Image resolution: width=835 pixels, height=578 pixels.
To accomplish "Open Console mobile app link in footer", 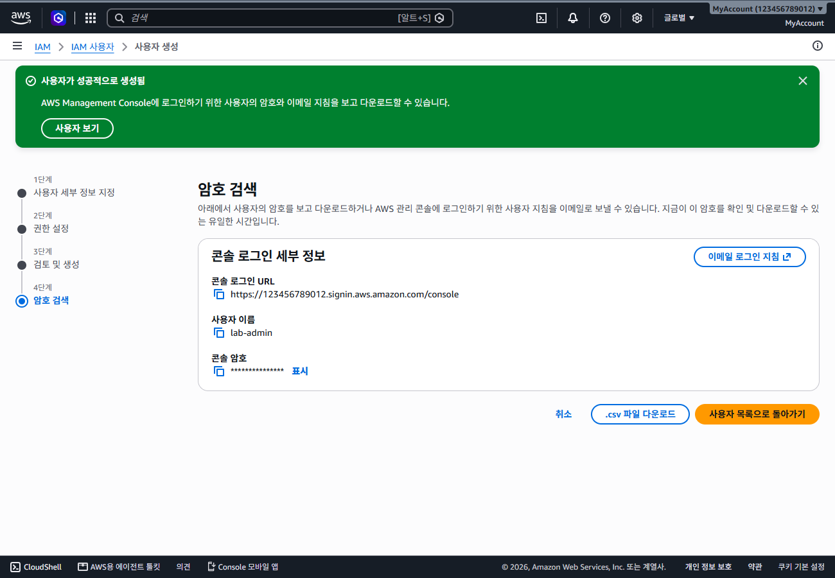I will pos(243,567).
